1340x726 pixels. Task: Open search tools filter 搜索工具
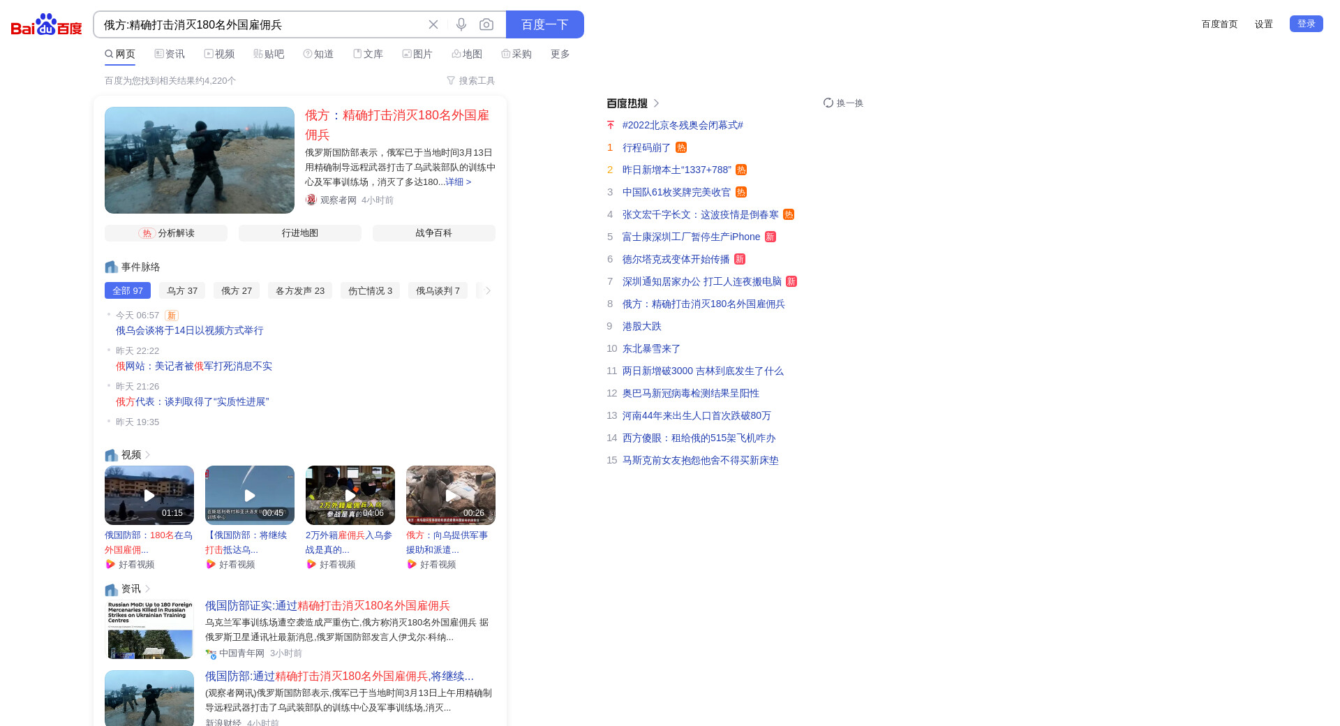pos(471,80)
